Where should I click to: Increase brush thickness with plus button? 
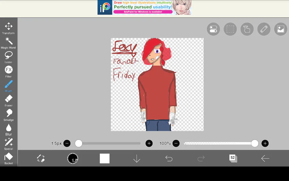pos(149,143)
